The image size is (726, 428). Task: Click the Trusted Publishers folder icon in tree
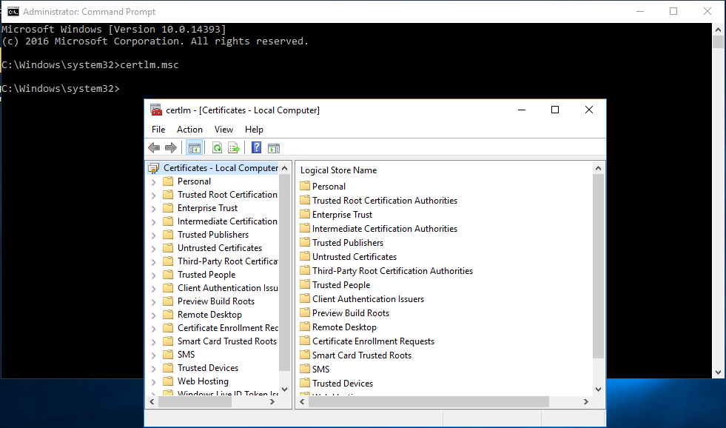point(168,235)
